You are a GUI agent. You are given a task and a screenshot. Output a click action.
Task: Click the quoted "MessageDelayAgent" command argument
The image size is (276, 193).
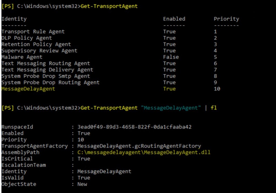[x=171, y=108]
